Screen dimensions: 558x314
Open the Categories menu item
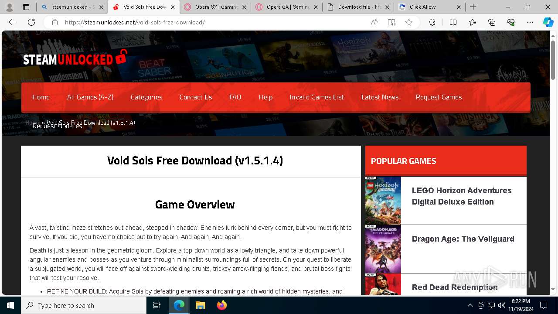tap(146, 97)
